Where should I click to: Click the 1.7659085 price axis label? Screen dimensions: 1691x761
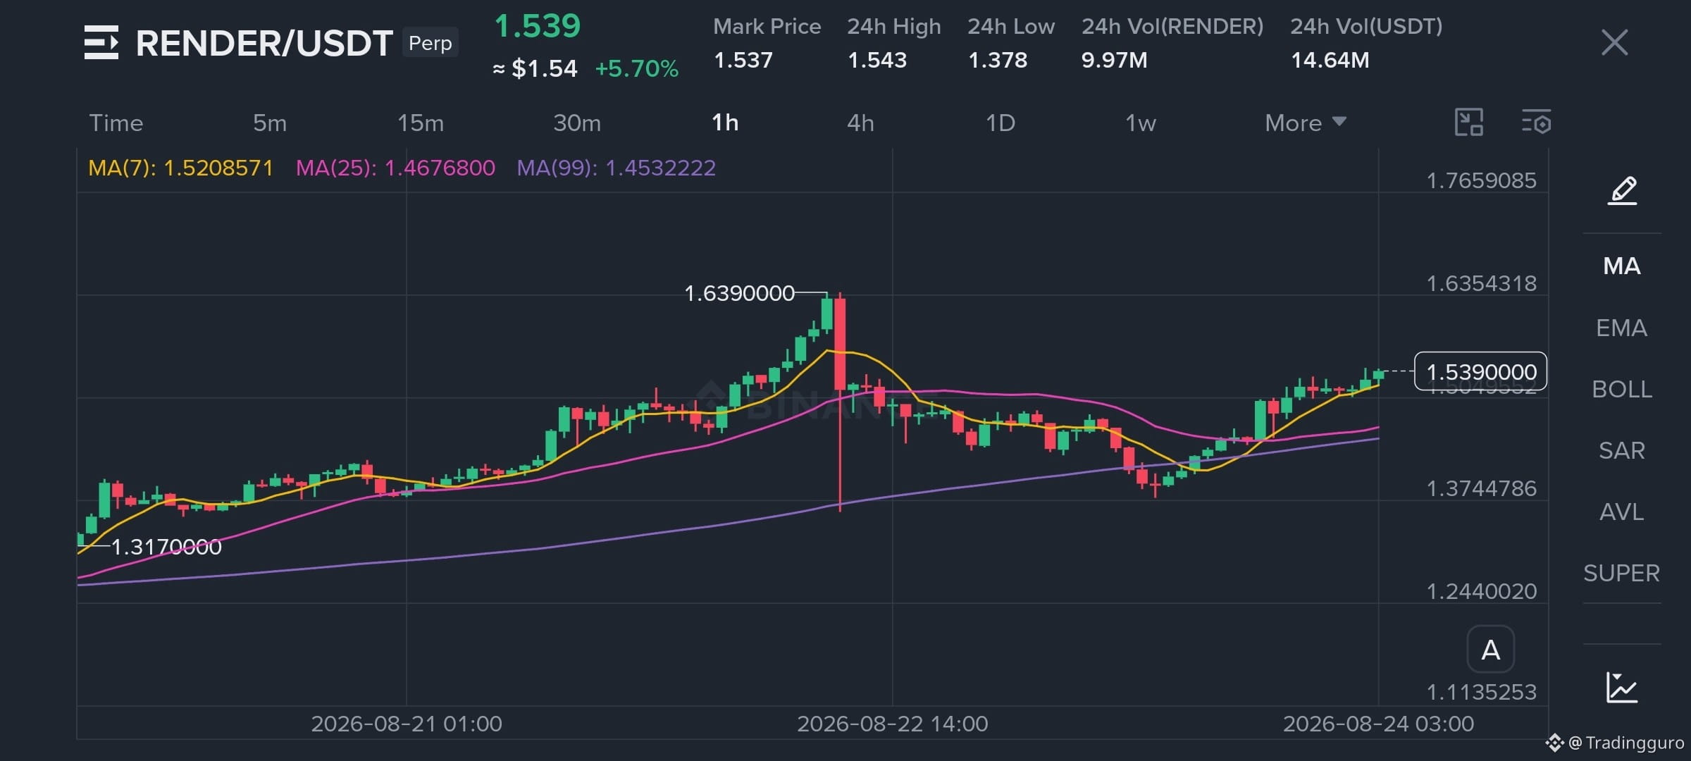pos(1481,180)
